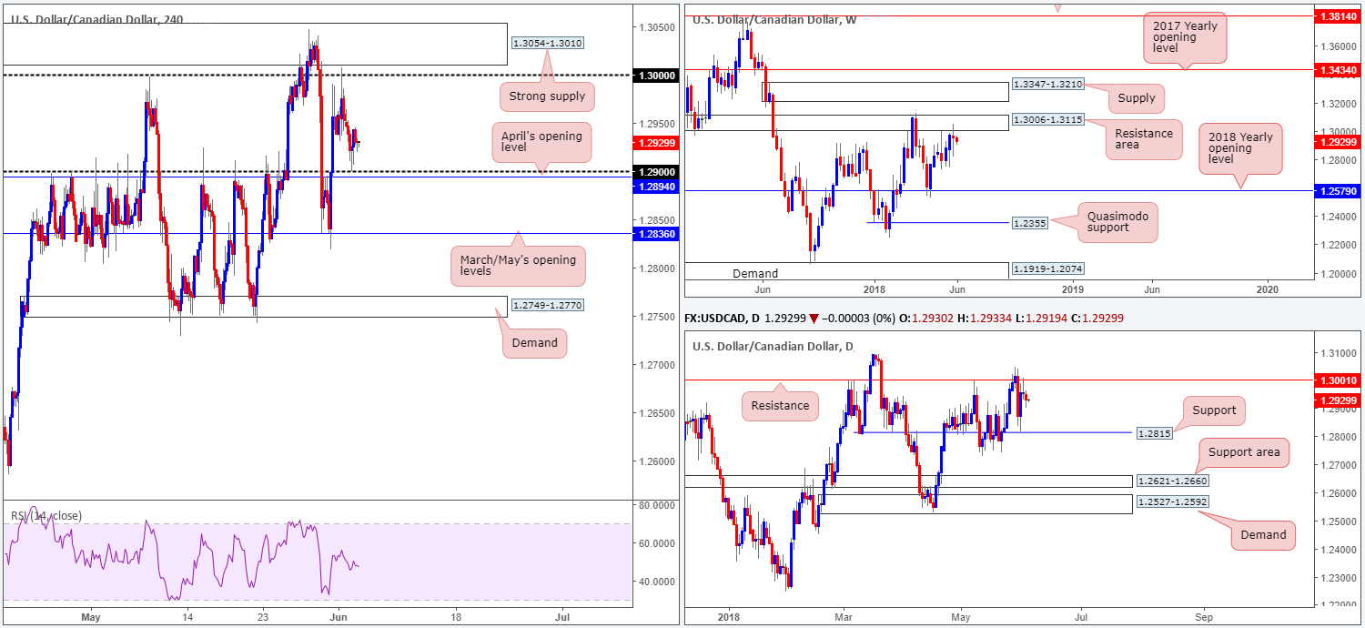The width and height of the screenshot is (1365, 628).
Task: Select the red 1.34340 price tag
Action: (1340, 68)
